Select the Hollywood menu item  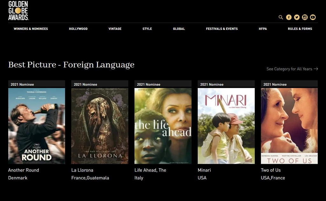(78, 29)
